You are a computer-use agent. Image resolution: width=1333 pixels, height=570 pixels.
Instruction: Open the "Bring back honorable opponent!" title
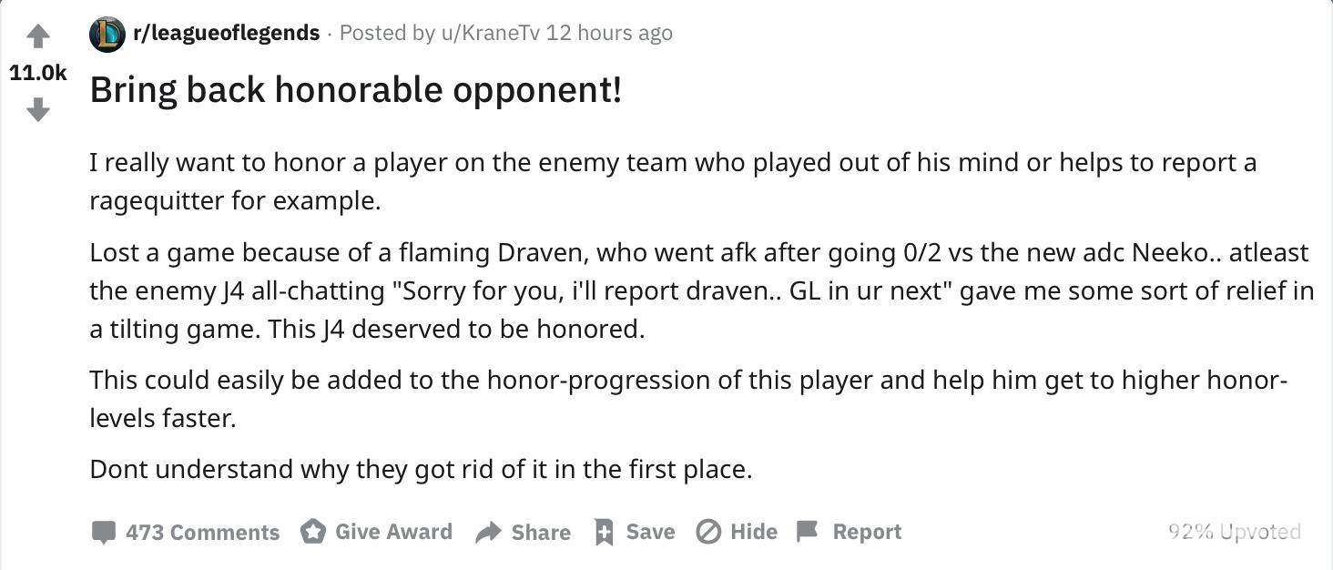click(356, 89)
